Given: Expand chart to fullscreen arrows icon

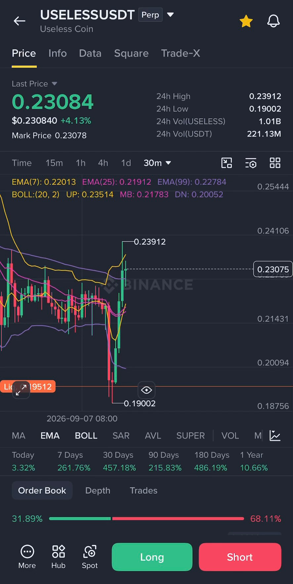Looking at the screenshot, I should [21, 390].
